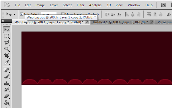
Task: Open the Image menu
Action: [40, 5]
